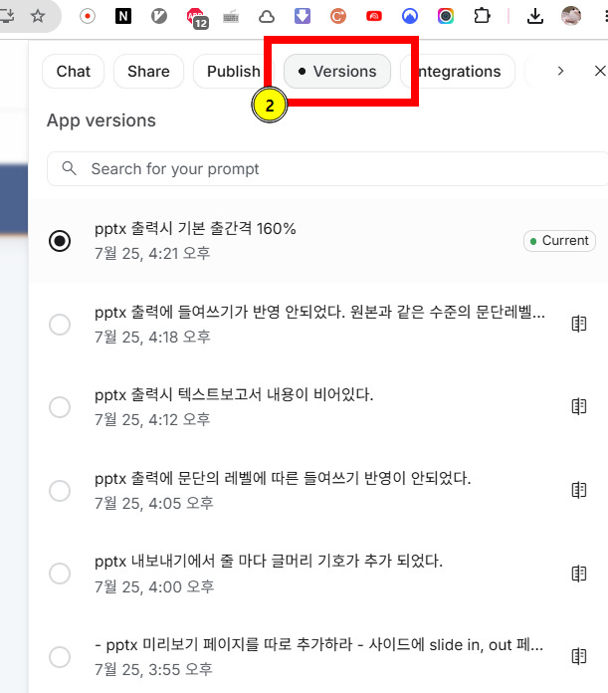This screenshot has height=693, width=608.
Task: Click the Search for your prompt field
Action: pyautogui.click(x=327, y=169)
